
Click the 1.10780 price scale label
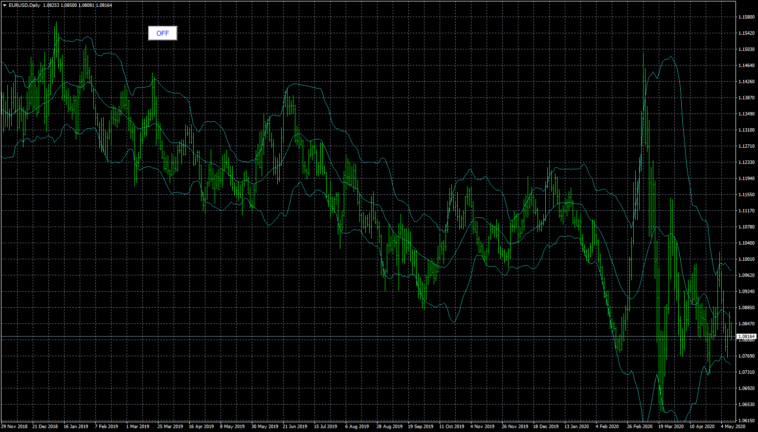point(747,227)
